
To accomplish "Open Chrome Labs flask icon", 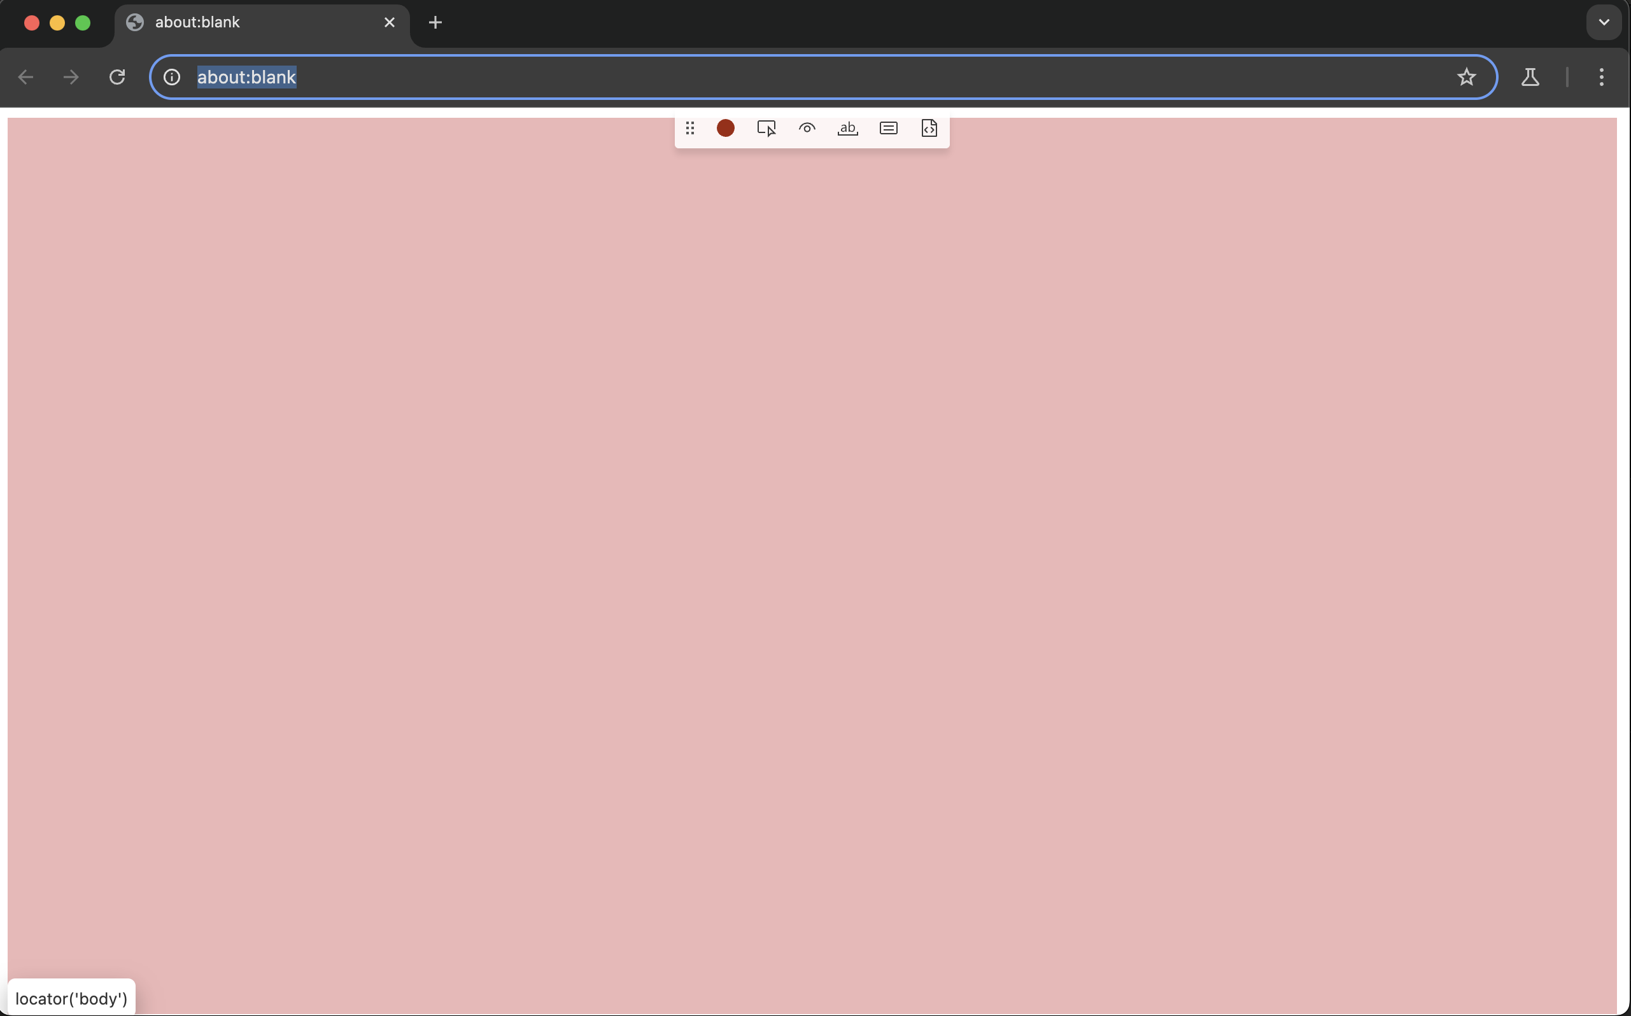I will pos(1530,77).
